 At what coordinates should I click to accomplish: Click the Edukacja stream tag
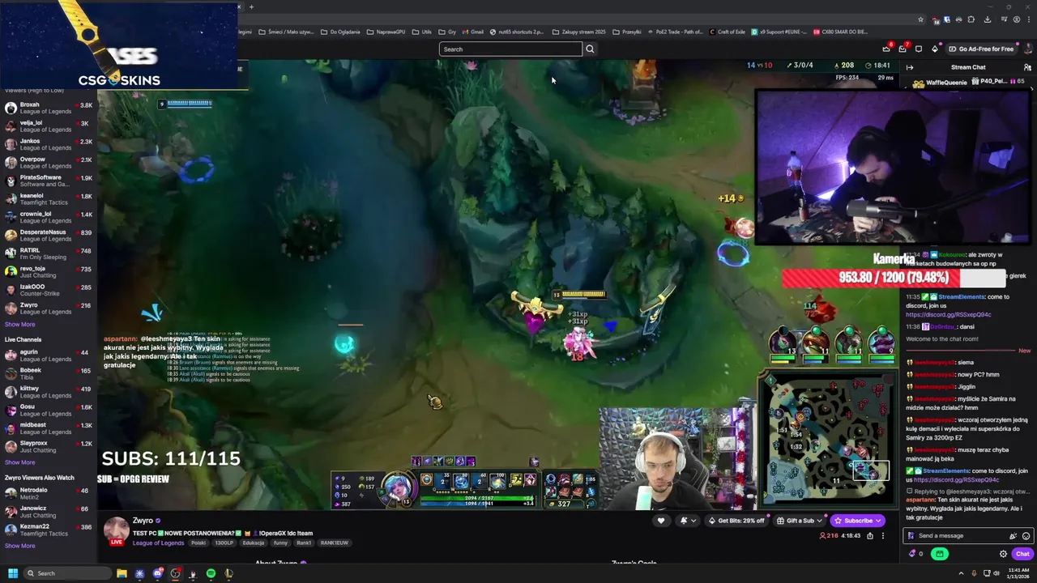[x=254, y=543]
